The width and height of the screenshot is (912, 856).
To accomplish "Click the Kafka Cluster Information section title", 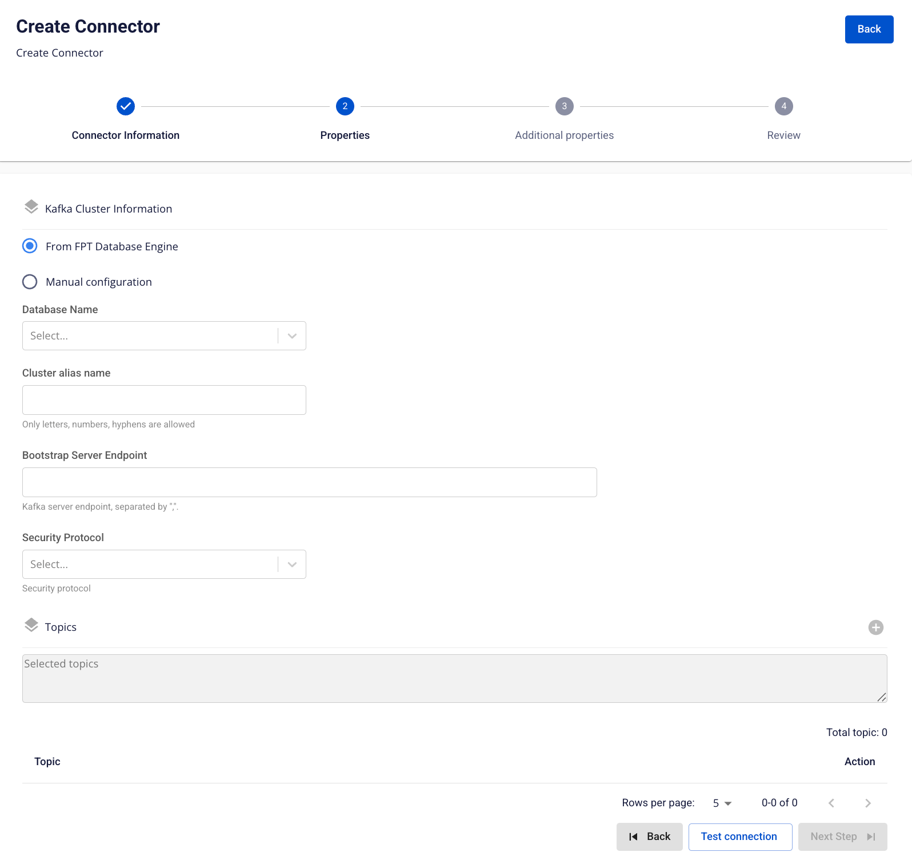I will click(109, 209).
